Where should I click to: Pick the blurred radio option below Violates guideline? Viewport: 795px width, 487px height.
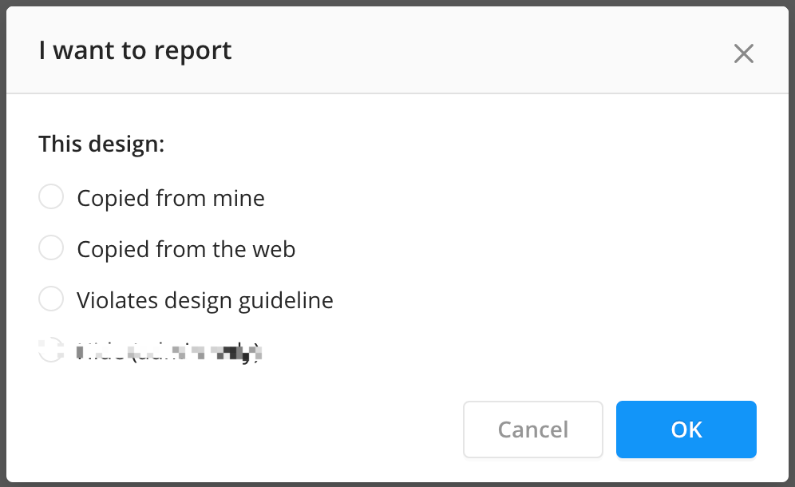coord(51,350)
